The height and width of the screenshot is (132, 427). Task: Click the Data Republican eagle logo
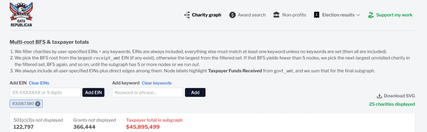click(x=21, y=15)
